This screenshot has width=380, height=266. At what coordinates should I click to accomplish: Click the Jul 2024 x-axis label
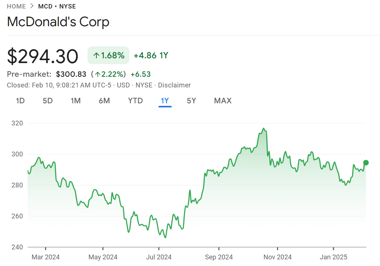pos(159,257)
